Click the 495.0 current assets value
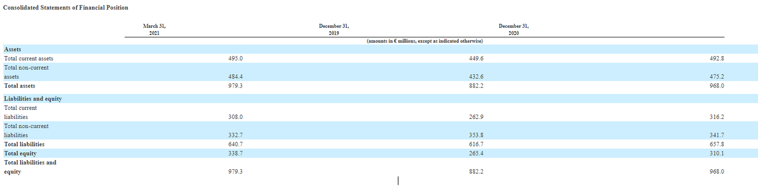Viewport: 758px width, 186px height. (x=236, y=59)
